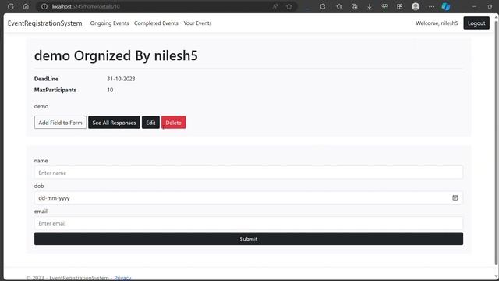Open the Copilot sidebar icon
This screenshot has height=281, width=499.
pyautogui.click(x=446, y=6)
